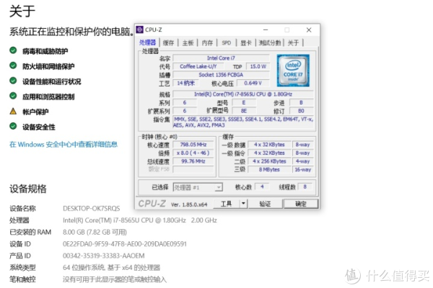This screenshot has height=288, width=433.
Task: Click the green check beside 设备性能和运行状况
Action: click(13, 81)
